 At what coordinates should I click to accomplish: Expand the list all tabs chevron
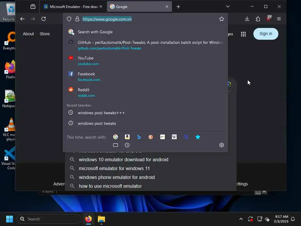(x=228, y=6)
